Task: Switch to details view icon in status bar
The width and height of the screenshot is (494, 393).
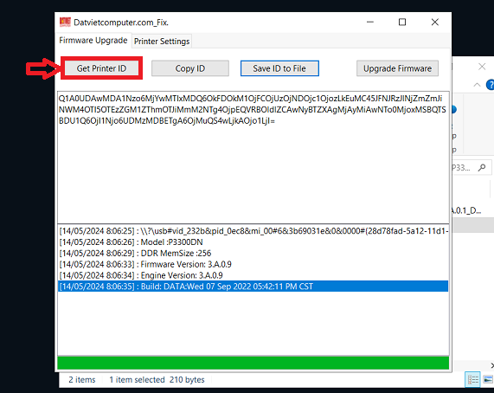Action: [473, 379]
